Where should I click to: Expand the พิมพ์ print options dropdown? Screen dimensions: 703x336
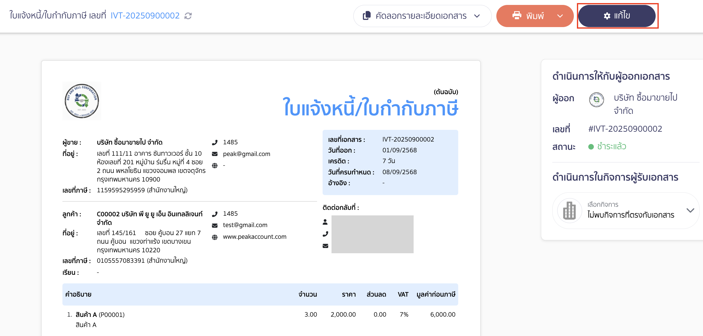[x=561, y=16]
